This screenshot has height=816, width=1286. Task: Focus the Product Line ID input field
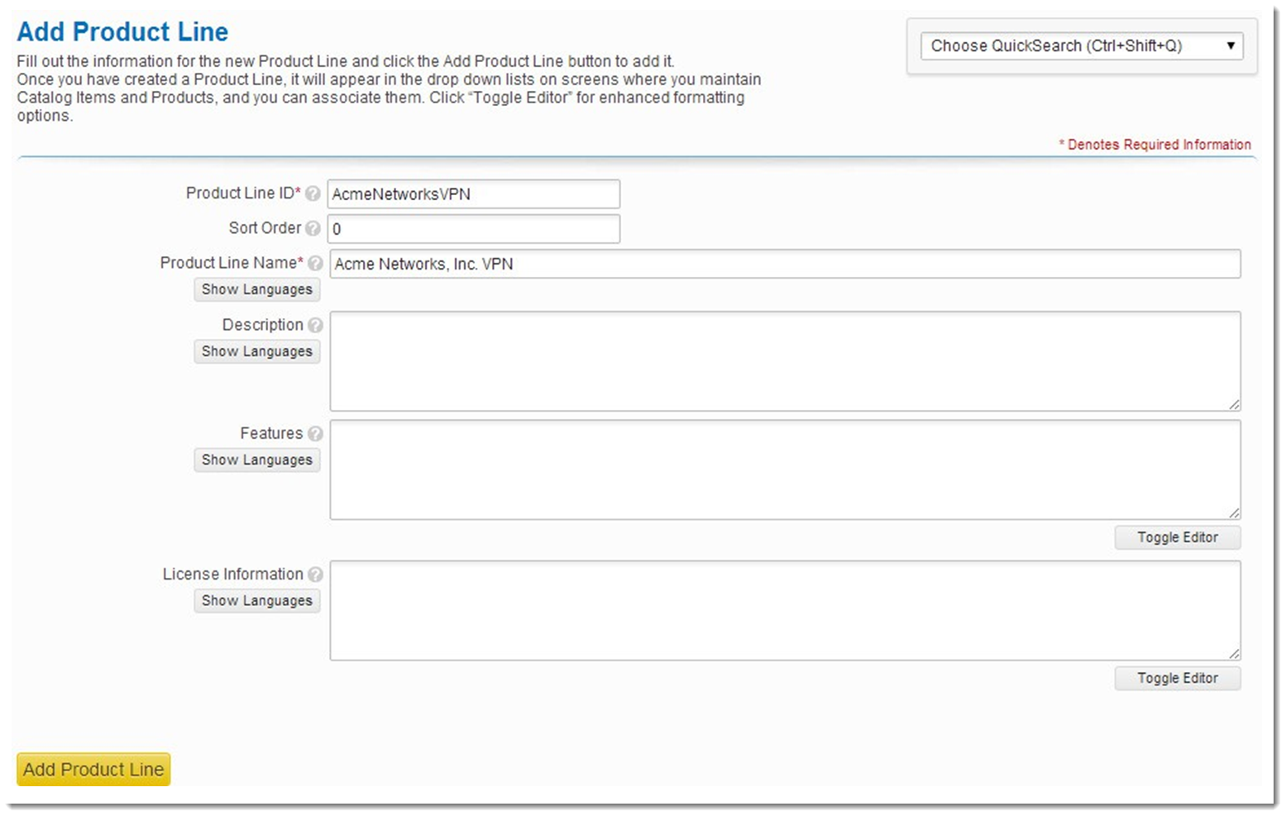[474, 194]
